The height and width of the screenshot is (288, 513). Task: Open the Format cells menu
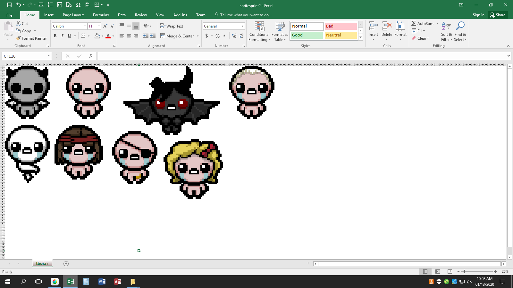click(x=400, y=31)
